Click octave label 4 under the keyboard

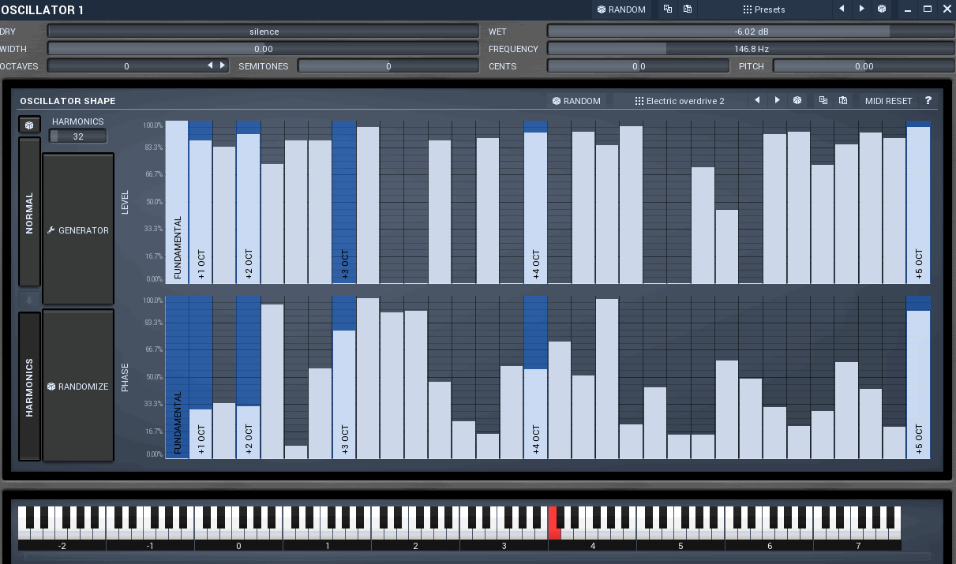(592, 545)
